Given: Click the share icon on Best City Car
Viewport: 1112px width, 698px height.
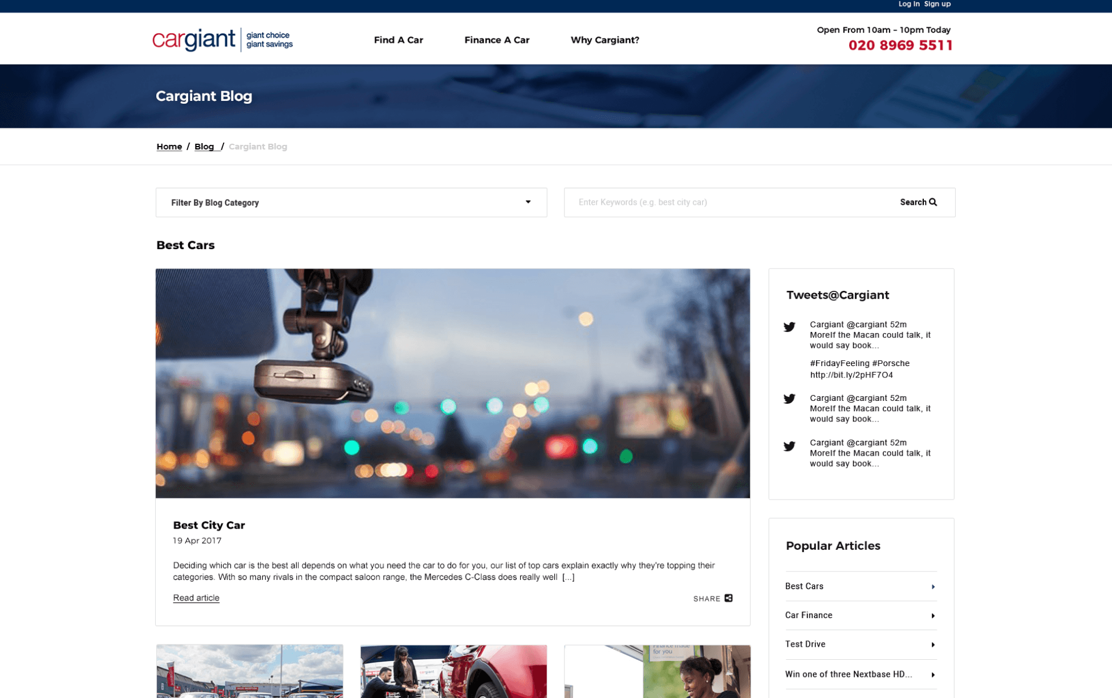Looking at the screenshot, I should [x=728, y=598].
